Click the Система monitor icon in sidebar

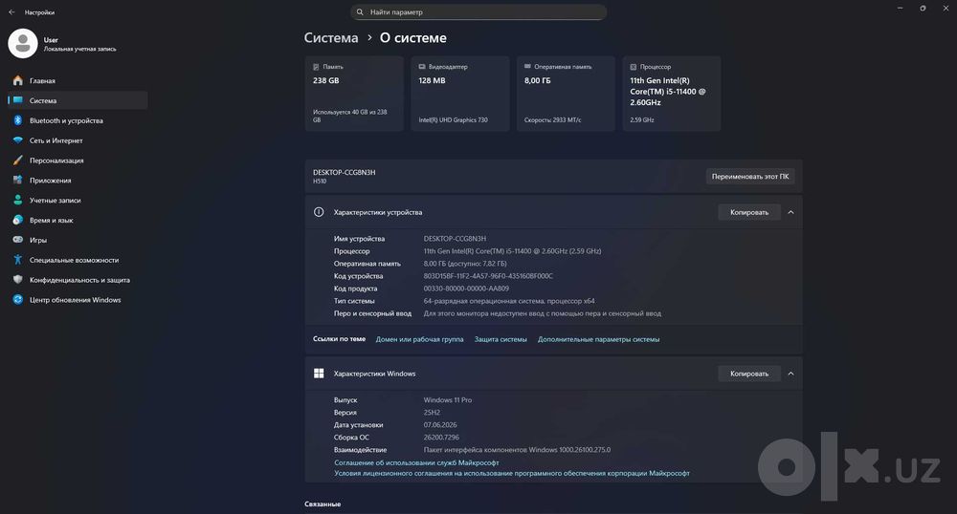17,100
